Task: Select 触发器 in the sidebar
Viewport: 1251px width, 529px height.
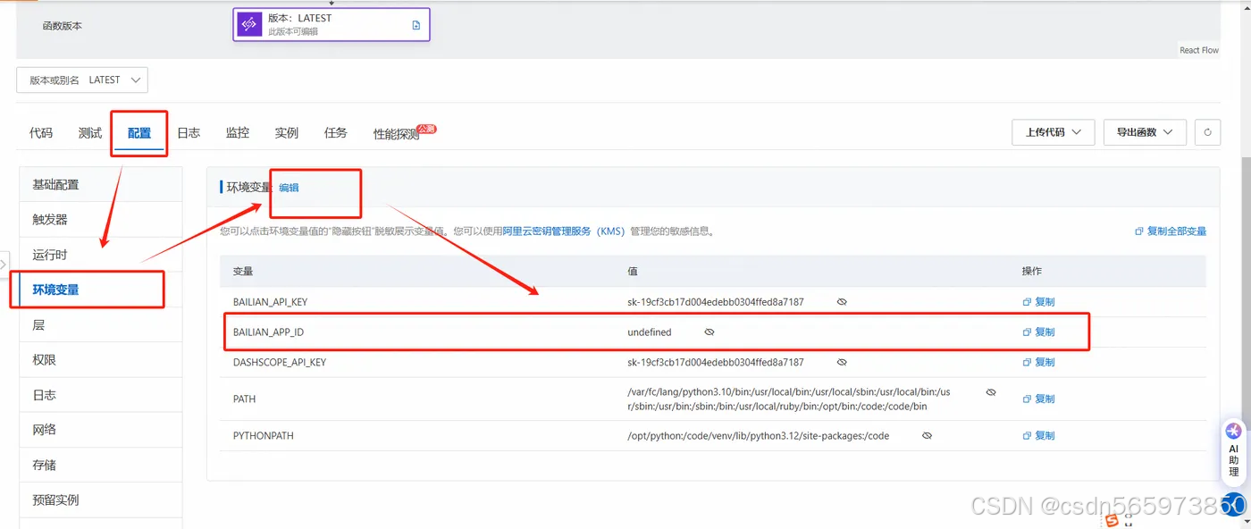Action: [101, 219]
